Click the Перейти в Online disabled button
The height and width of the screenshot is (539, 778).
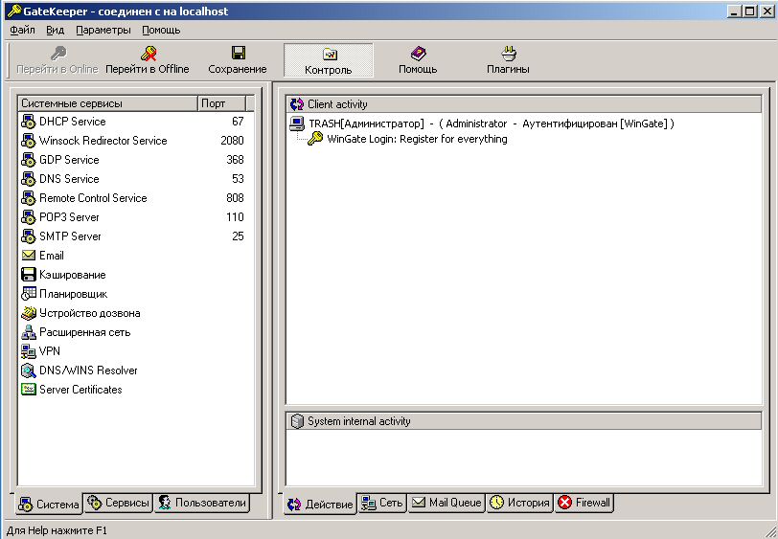click(57, 60)
